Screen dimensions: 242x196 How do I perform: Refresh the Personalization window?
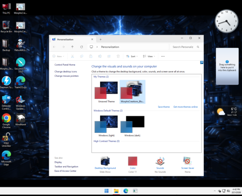82,47
